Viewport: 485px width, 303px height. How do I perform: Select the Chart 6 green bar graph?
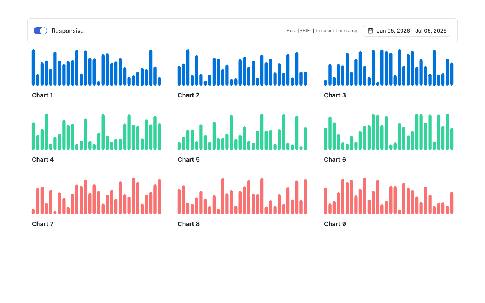389,132
